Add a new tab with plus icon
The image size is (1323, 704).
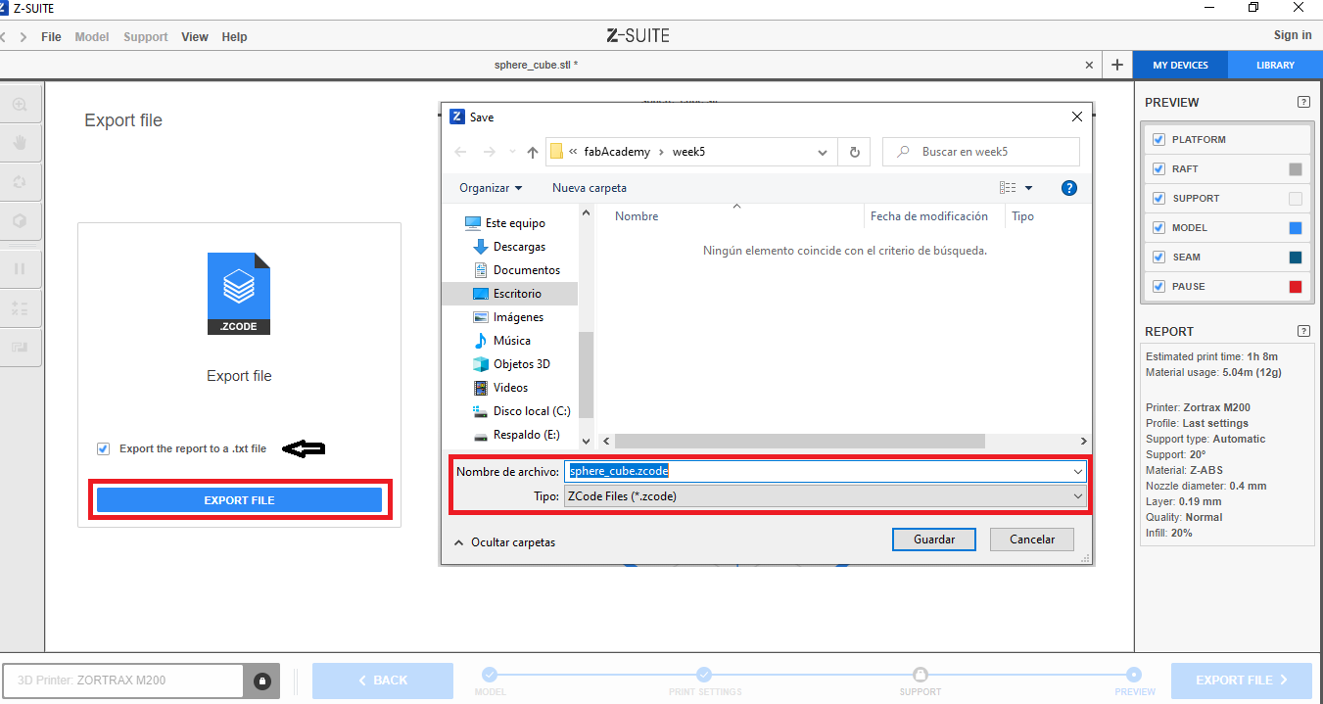[1117, 65]
